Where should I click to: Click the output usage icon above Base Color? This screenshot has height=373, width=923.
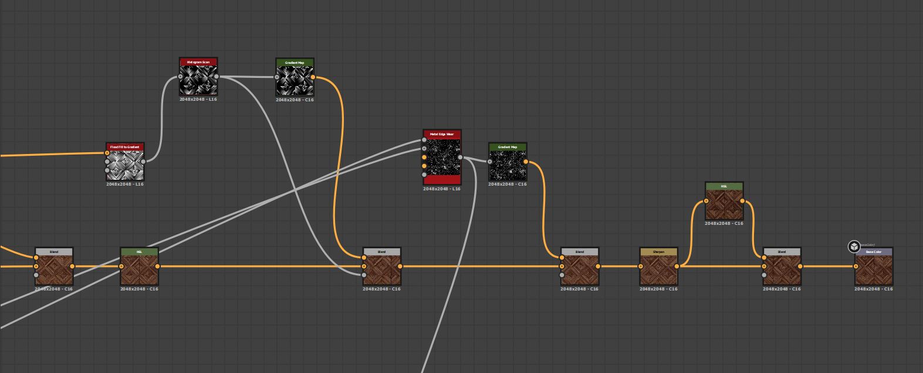854,247
